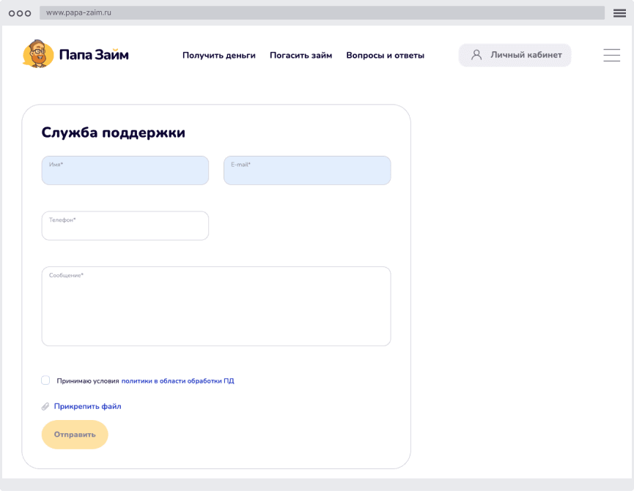Click the Телефон input field

click(125, 225)
